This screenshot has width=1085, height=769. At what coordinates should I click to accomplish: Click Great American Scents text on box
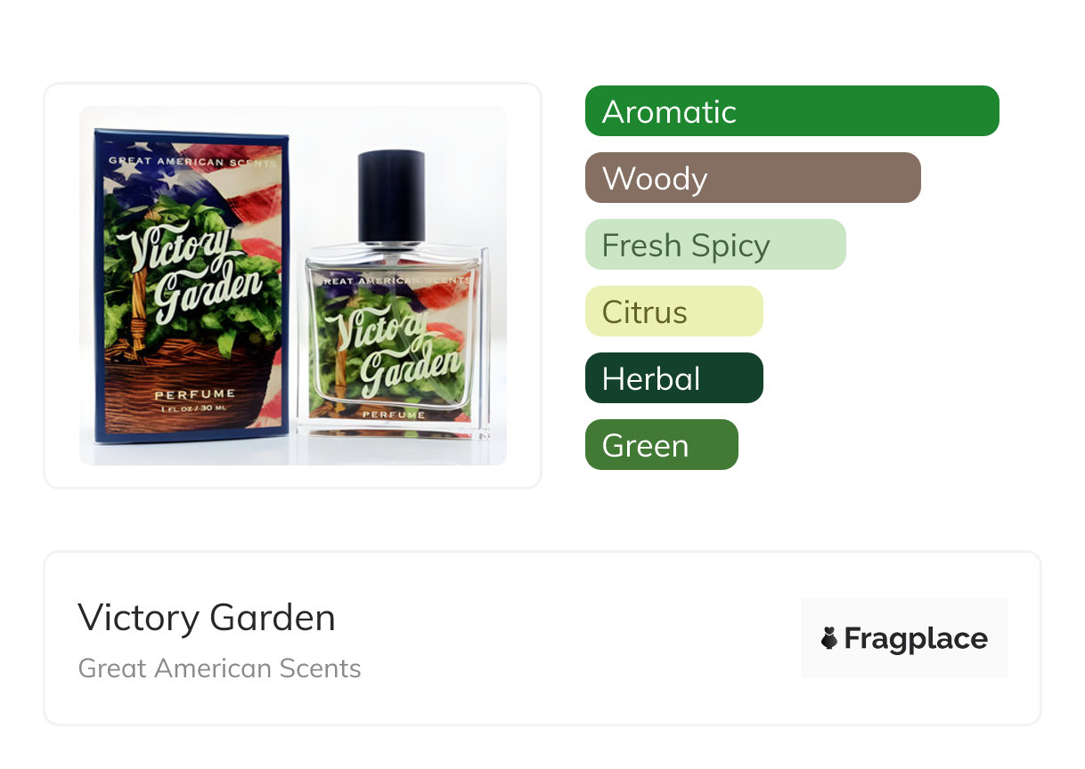[192, 161]
